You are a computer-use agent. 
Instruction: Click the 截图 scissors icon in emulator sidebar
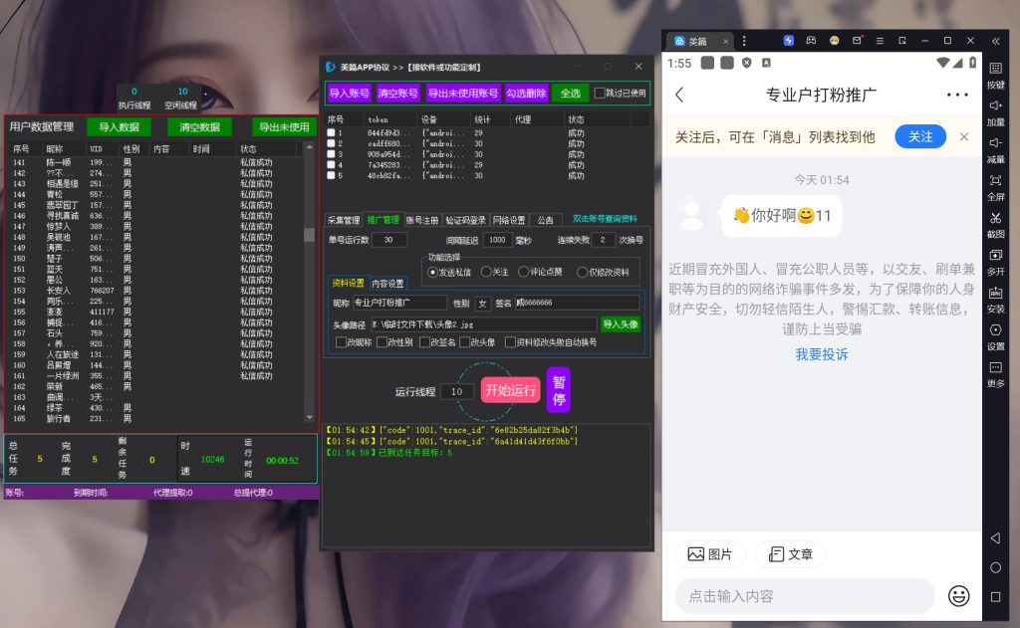(995, 219)
